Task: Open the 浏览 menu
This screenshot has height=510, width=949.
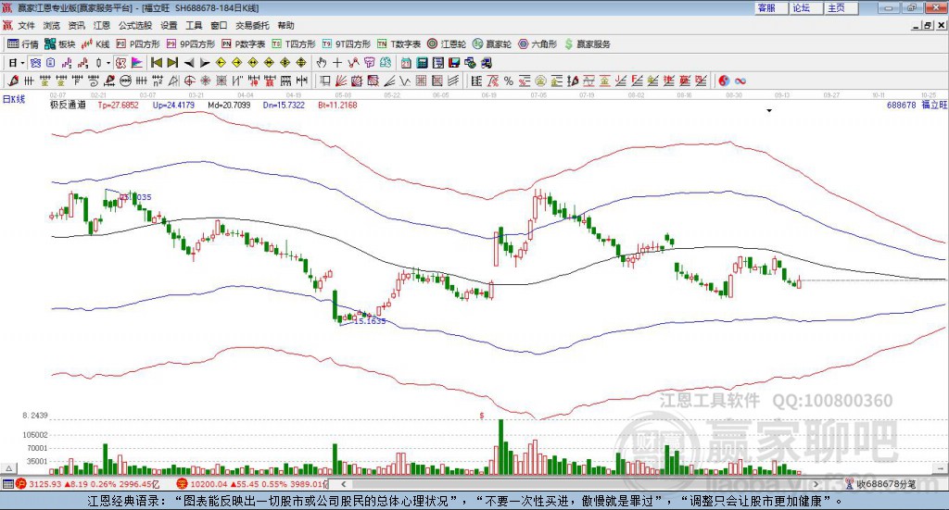Action: (52, 25)
